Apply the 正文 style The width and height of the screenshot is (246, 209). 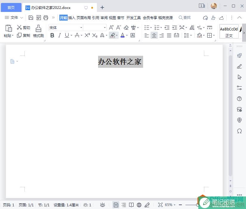(x=229, y=31)
